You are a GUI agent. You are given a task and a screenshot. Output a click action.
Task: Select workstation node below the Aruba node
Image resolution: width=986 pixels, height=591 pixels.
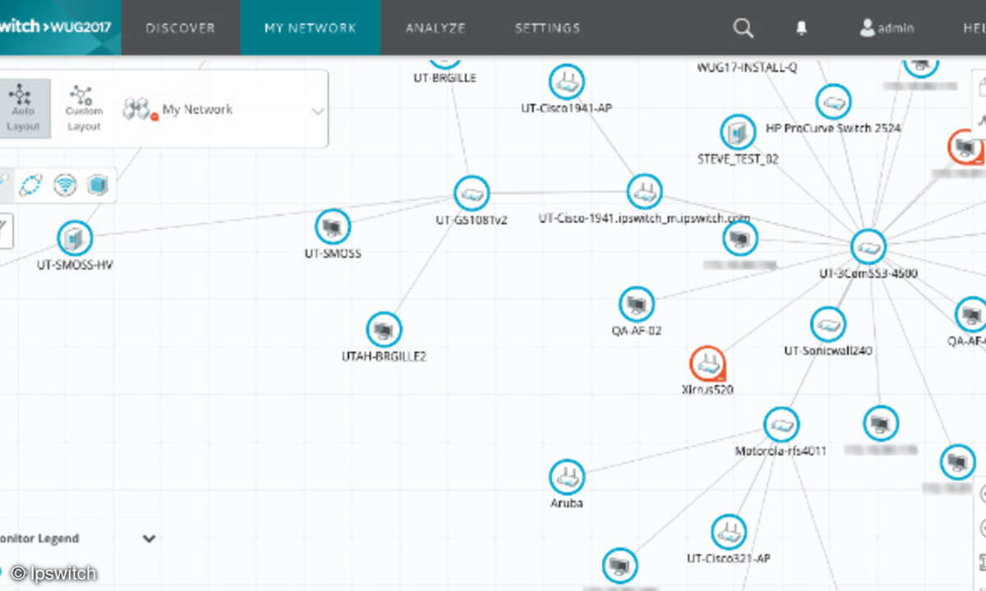(620, 566)
